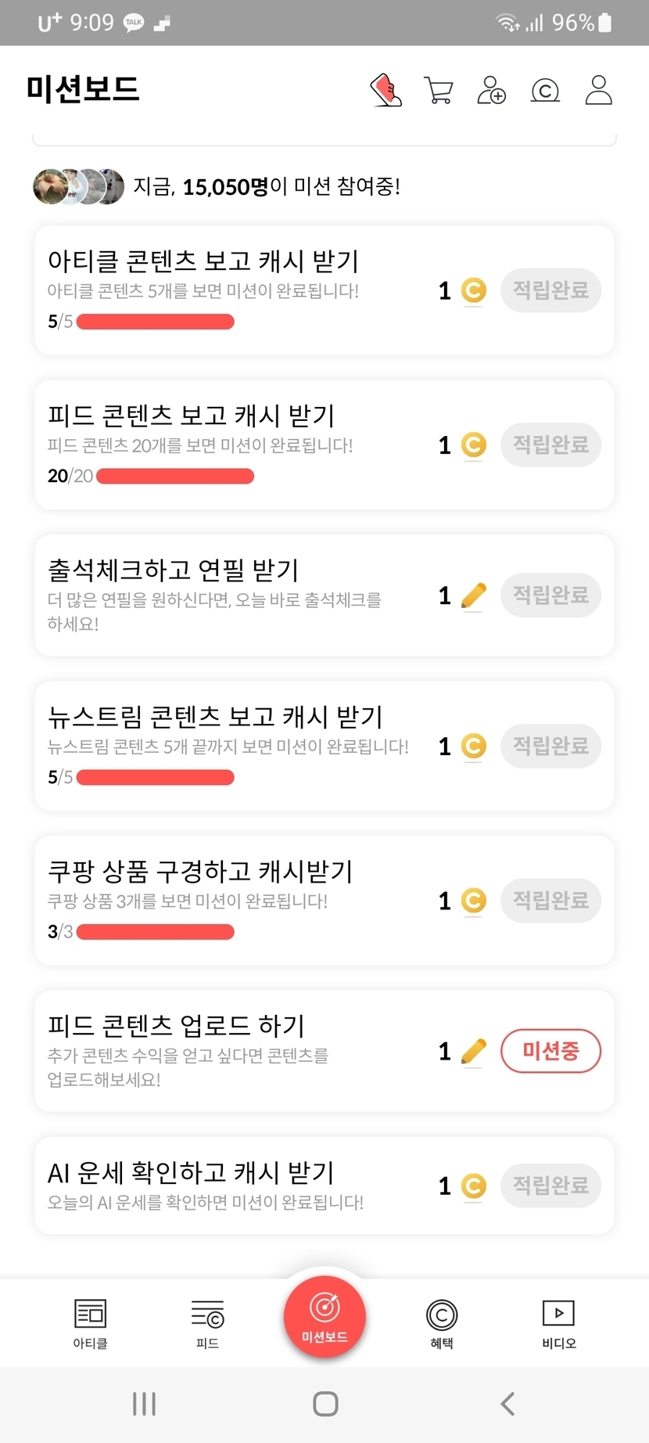
Task: Tap 적립완료 on the AI 운세 mission
Action: click(x=550, y=1186)
